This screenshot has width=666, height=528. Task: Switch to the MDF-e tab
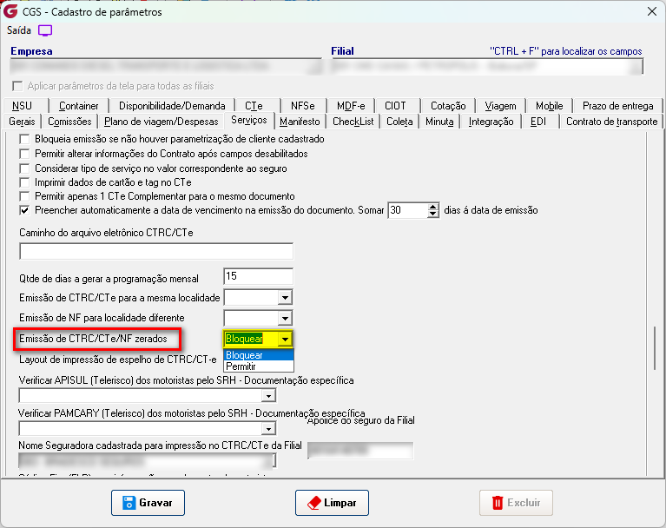click(351, 106)
